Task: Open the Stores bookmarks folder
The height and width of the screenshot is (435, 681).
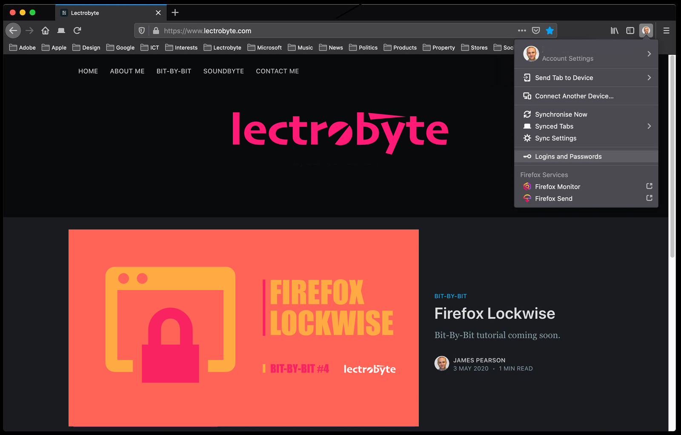Action: pyautogui.click(x=475, y=48)
